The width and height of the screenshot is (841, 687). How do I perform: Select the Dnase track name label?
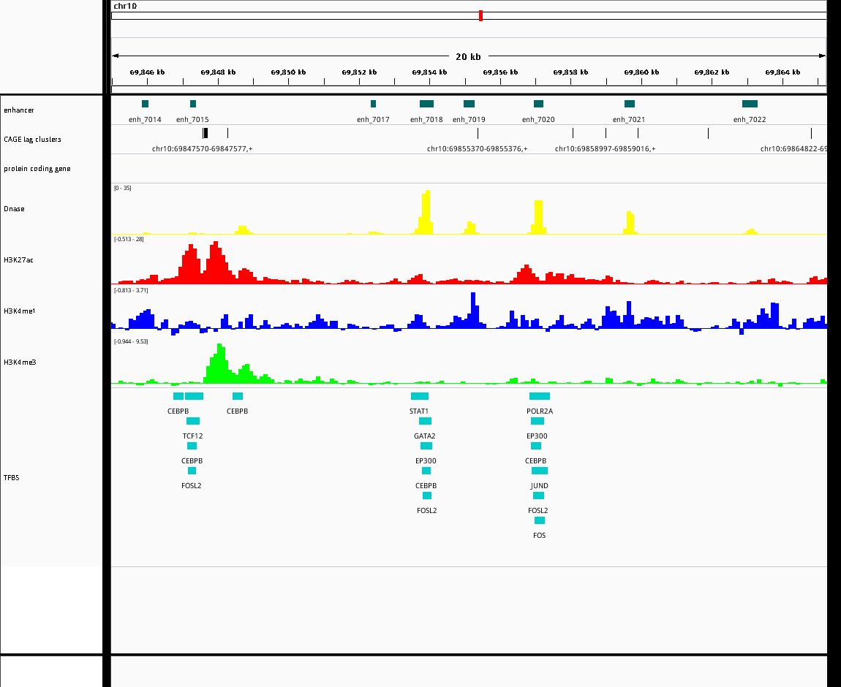(14, 209)
